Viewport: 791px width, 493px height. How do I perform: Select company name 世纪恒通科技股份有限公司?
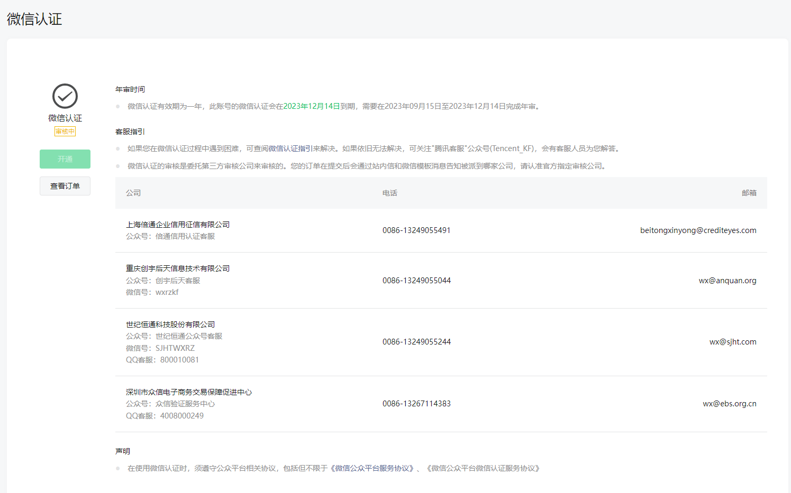(170, 324)
